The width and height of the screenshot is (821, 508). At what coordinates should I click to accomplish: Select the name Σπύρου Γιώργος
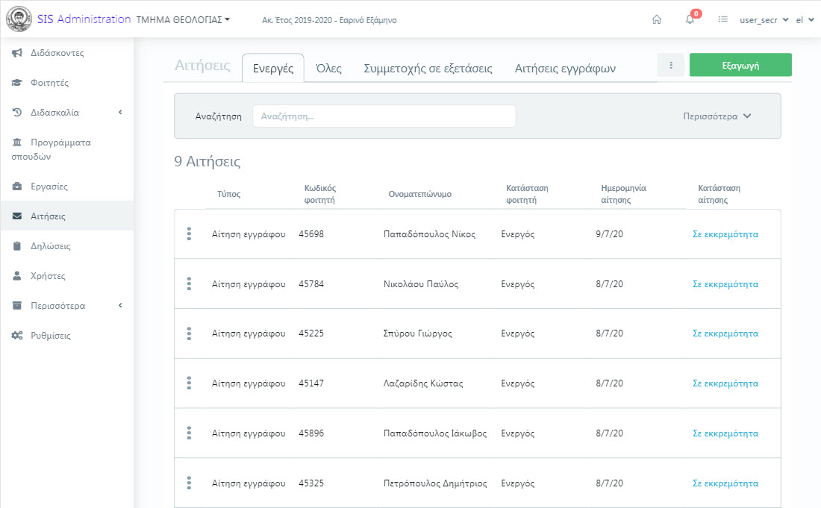418,333
